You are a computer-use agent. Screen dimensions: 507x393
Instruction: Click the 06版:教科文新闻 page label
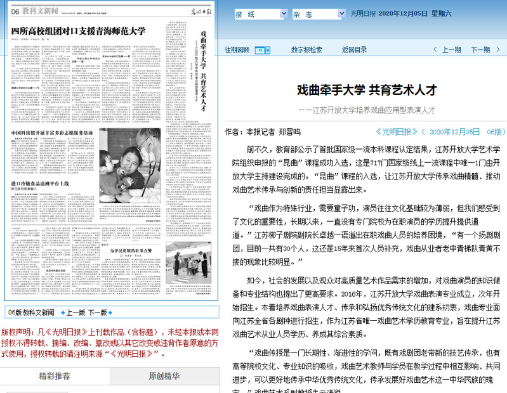tap(31, 312)
